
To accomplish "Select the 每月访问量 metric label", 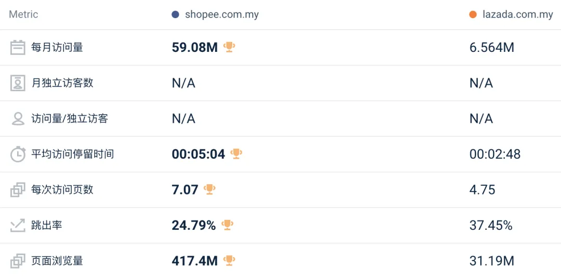I will [x=57, y=48].
